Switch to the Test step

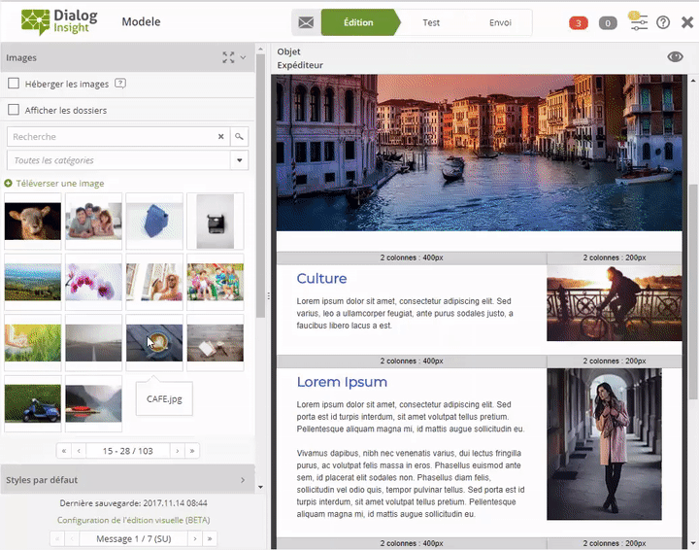(x=431, y=22)
